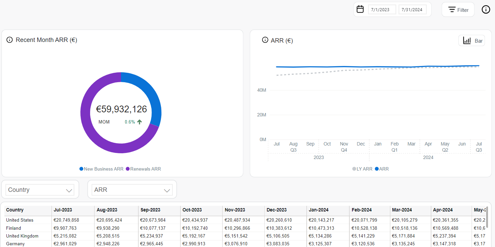
Task: Click the Q4 quarter axis label
Action: (x=344, y=150)
